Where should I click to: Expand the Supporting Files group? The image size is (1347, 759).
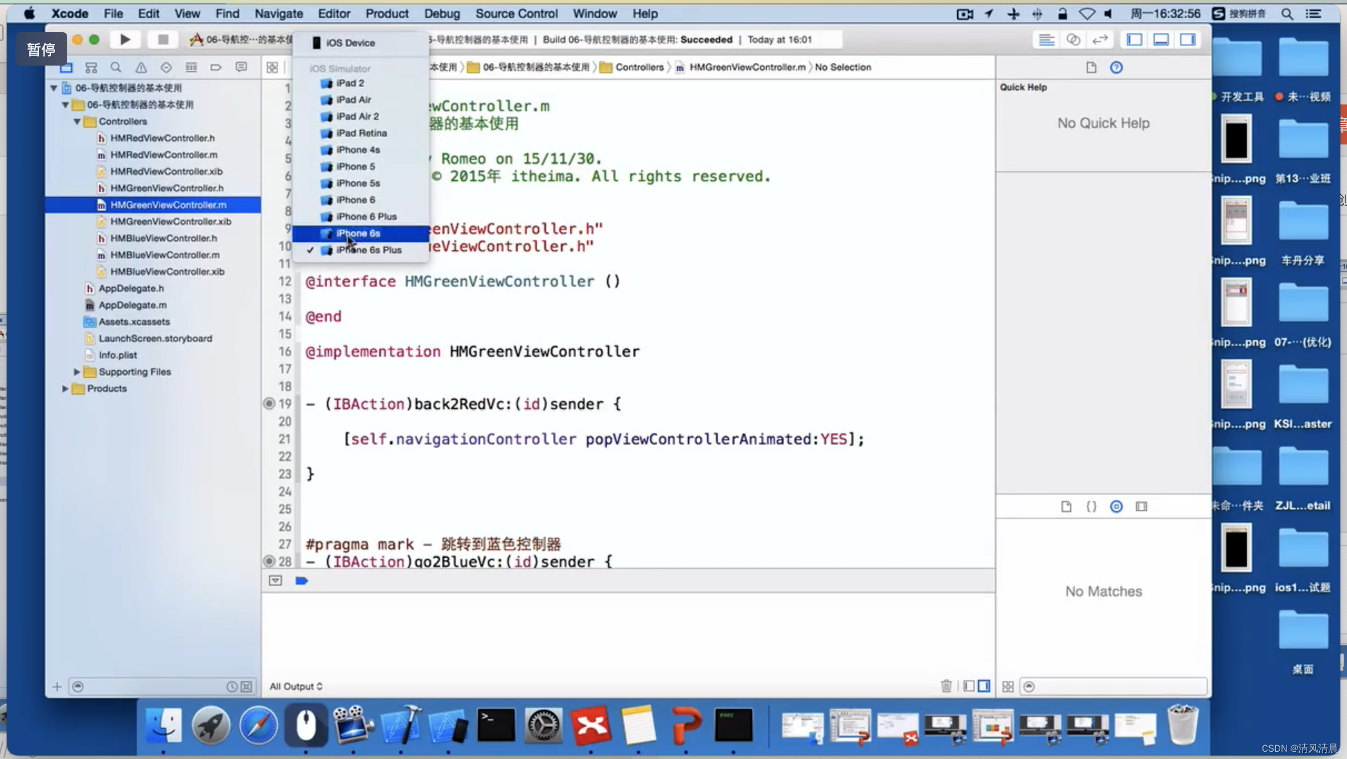click(x=77, y=372)
